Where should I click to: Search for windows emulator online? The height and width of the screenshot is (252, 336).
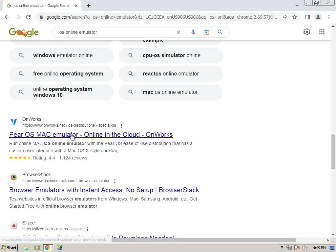click(x=61, y=55)
